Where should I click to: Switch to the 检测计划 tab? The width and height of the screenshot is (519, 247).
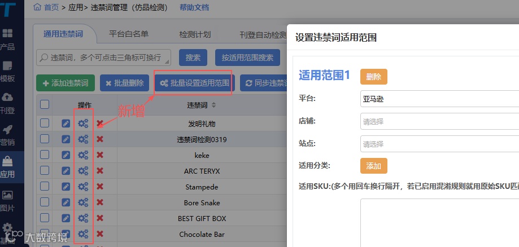(x=195, y=34)
